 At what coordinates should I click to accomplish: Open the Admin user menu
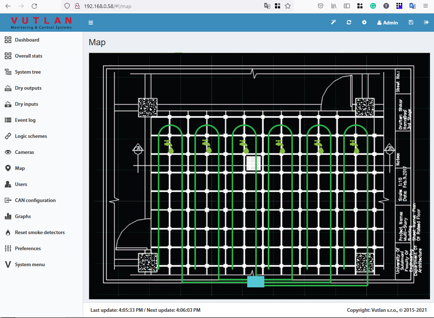387,23
